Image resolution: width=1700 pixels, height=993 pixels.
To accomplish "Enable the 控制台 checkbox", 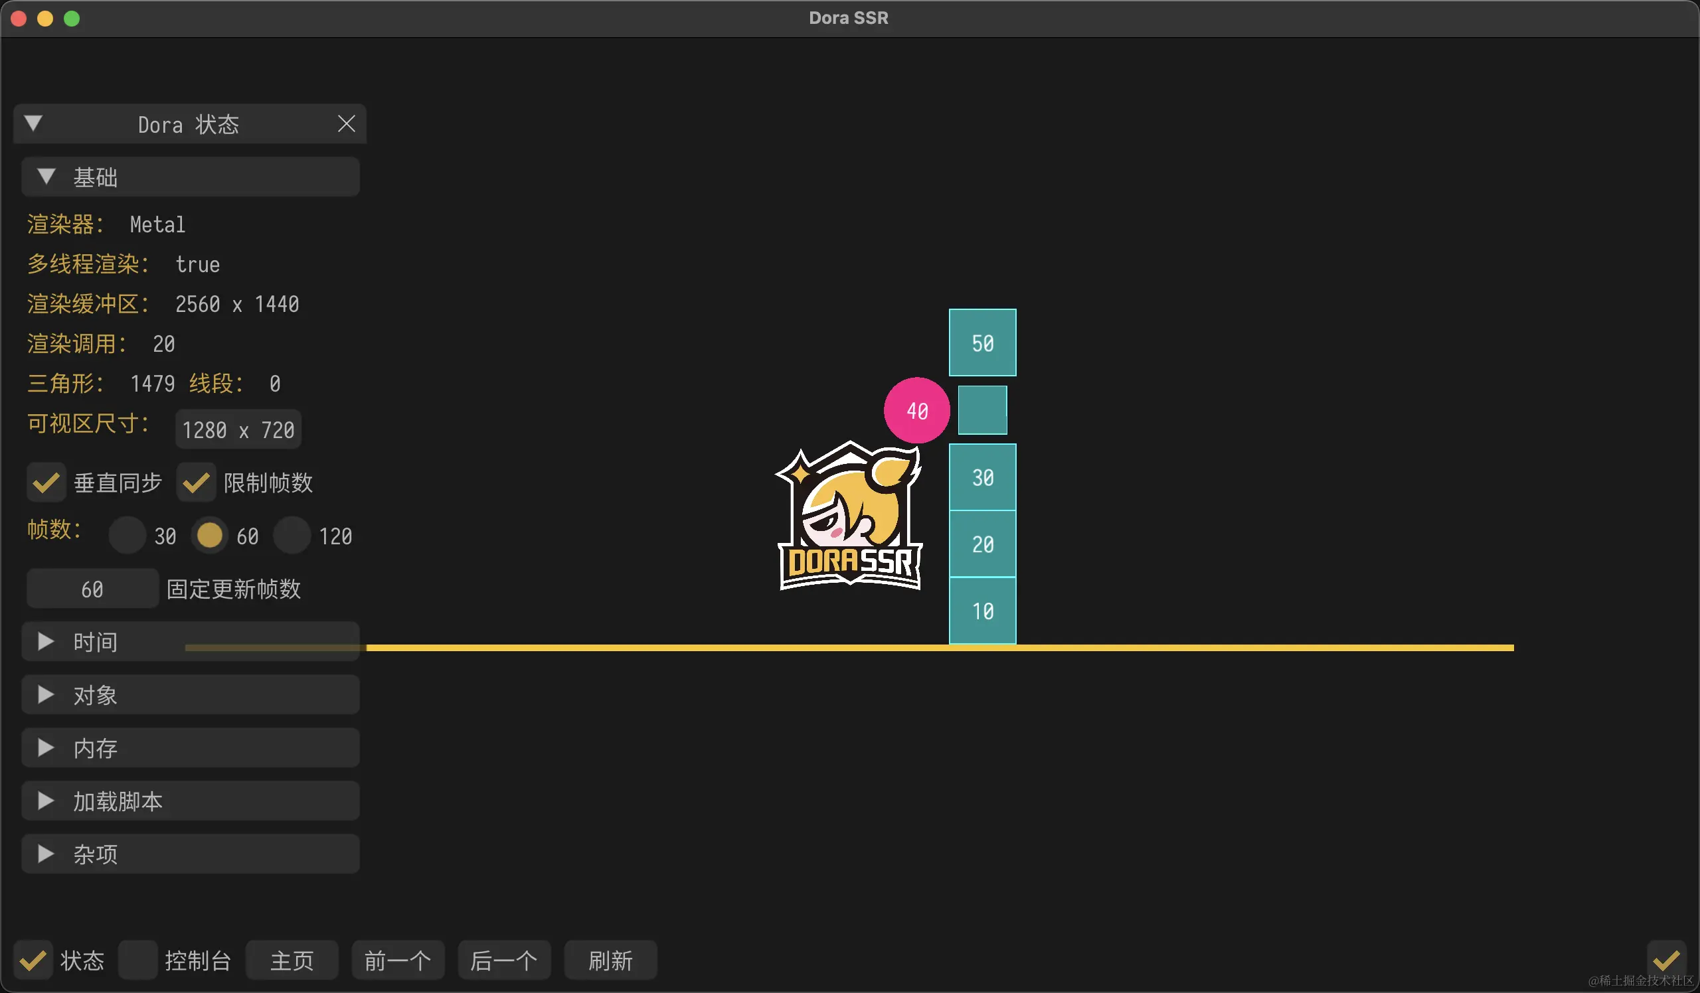I will [x=137, y=959].
